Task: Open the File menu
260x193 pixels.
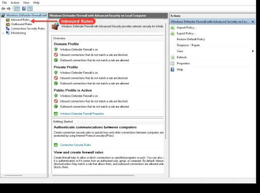Action: tap(5, 3)
